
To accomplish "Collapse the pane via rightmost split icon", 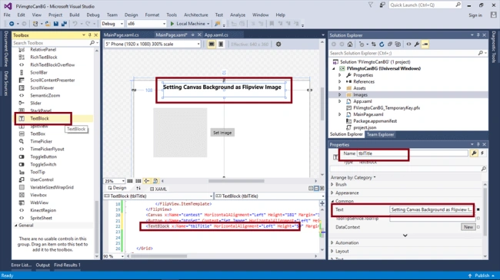I will coord(322,189).
